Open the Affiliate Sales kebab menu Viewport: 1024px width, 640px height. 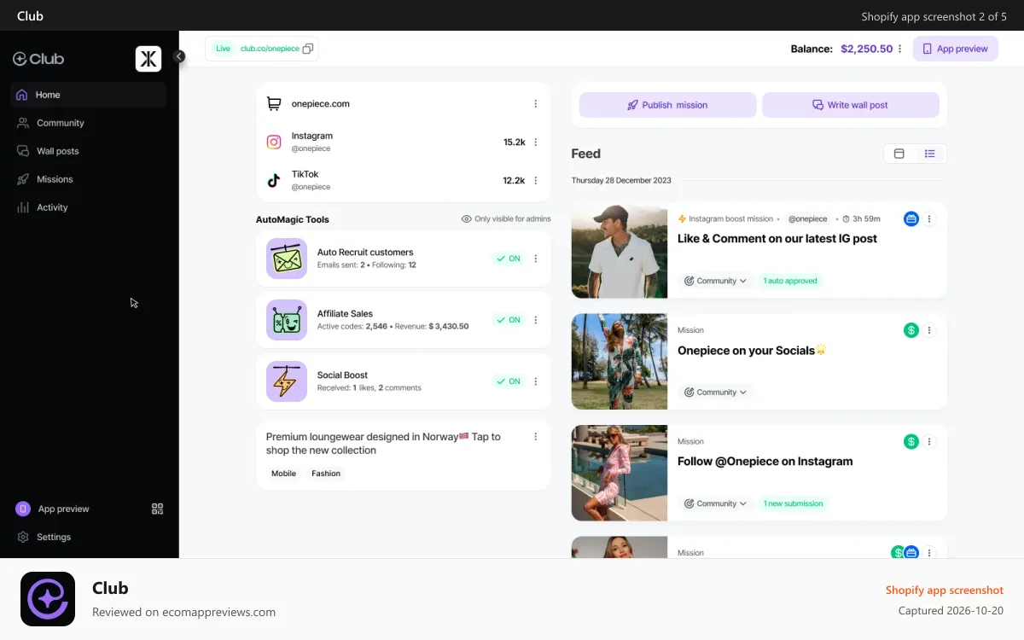click(x=536, y=320)
